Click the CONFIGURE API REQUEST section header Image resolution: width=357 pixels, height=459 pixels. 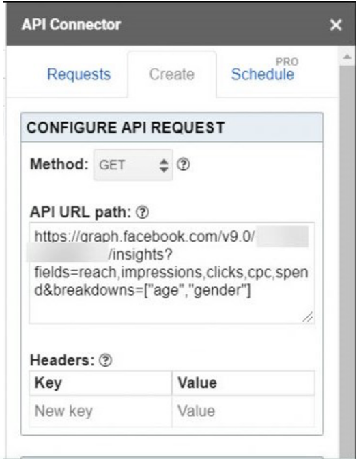tap(172, 128)
